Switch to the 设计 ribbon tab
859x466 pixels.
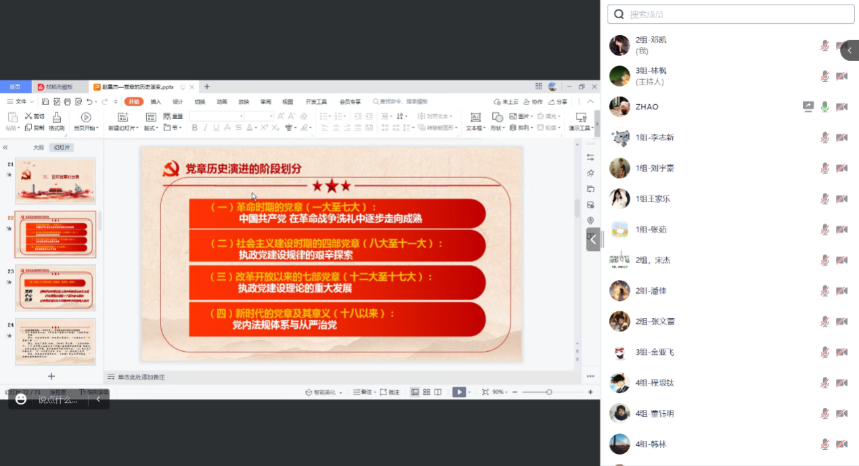177,101
